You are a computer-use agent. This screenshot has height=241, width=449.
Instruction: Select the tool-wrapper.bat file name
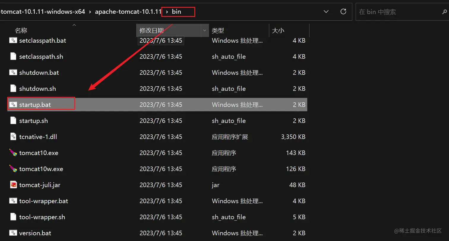point(44,201)
